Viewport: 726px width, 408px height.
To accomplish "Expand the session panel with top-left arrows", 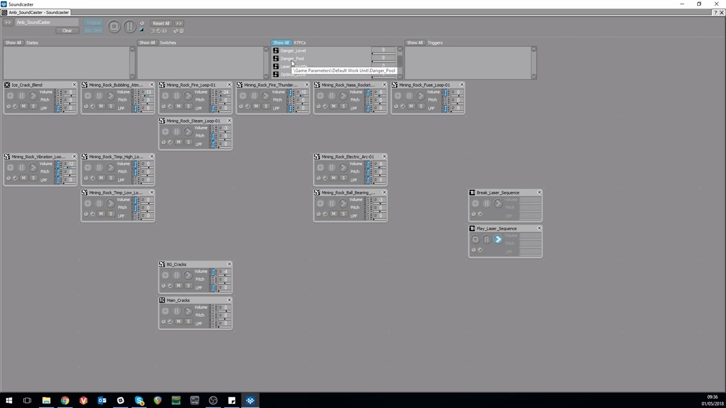I will point(8,23).
